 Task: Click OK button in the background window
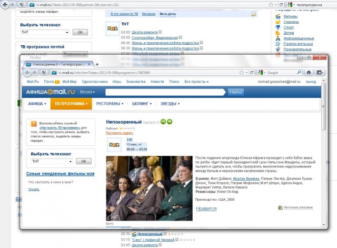click(x=80, y=32)
